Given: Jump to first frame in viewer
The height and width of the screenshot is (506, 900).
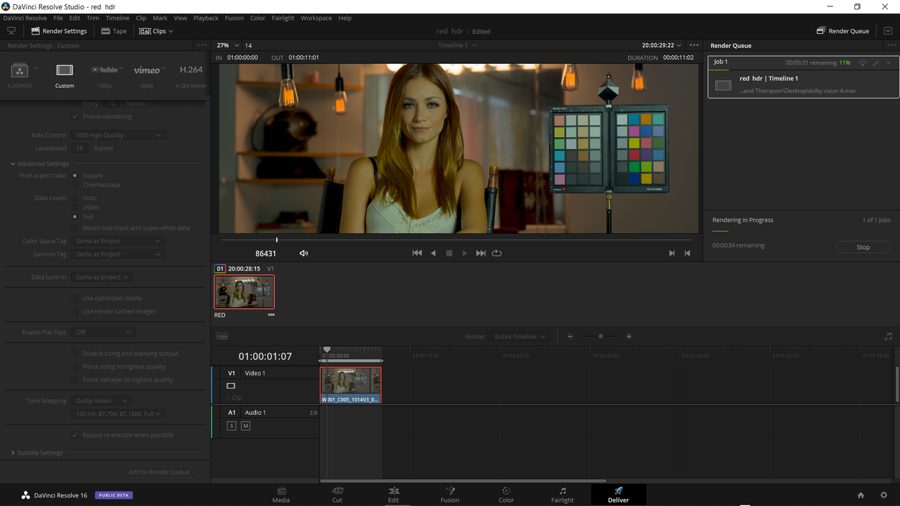Looking at the screenshot, I should click(x=417, y=253).
